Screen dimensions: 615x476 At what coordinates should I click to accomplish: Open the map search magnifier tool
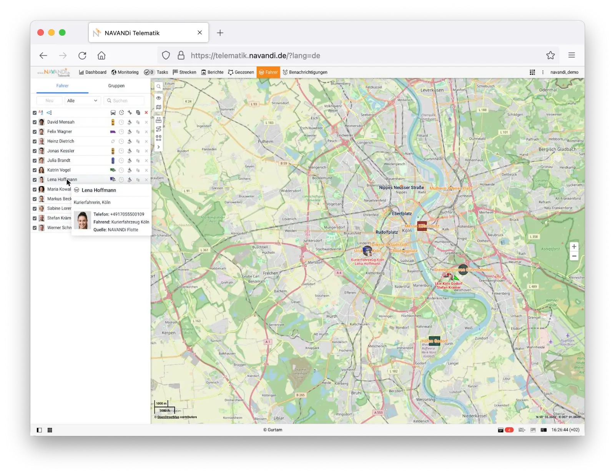coord(158,87)
